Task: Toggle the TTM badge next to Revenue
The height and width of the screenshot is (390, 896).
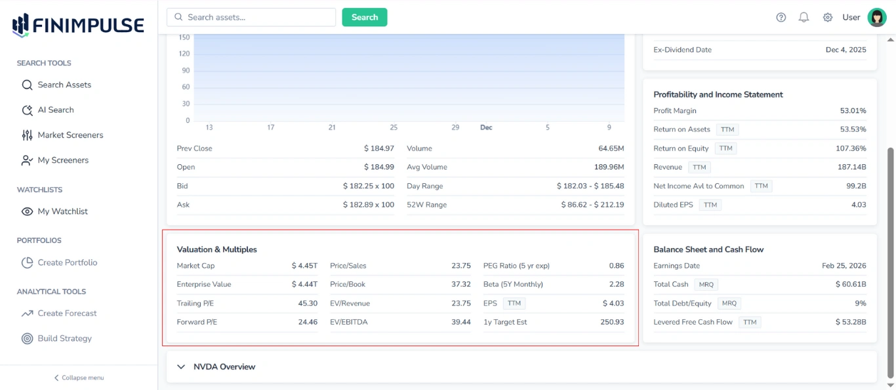Action: point(699,167)
